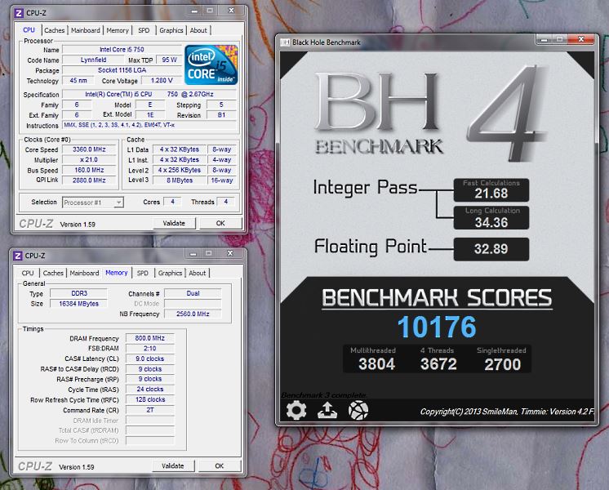Click Row Refresh Cycle Time 128 clocks
This screenshot has height=490, width=609.
point(150,399)
